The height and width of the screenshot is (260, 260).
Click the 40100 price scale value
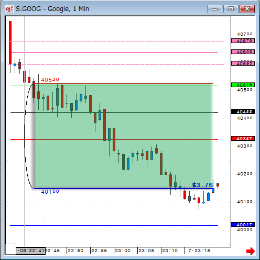[x=245, y=202]
